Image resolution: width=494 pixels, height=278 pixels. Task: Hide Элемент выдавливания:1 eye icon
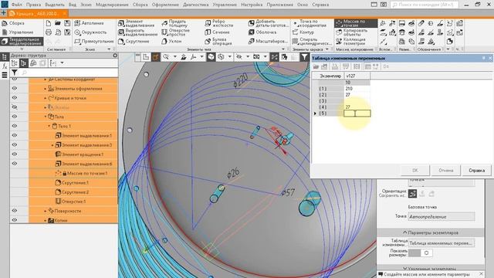coord(15,136)
